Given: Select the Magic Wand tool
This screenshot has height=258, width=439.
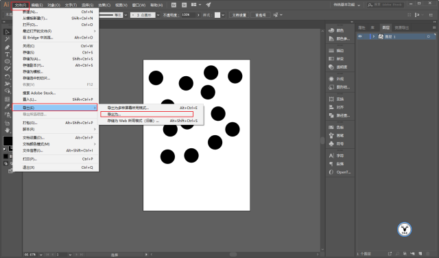Looking at the screenshot, I should [x=7, y=39].
